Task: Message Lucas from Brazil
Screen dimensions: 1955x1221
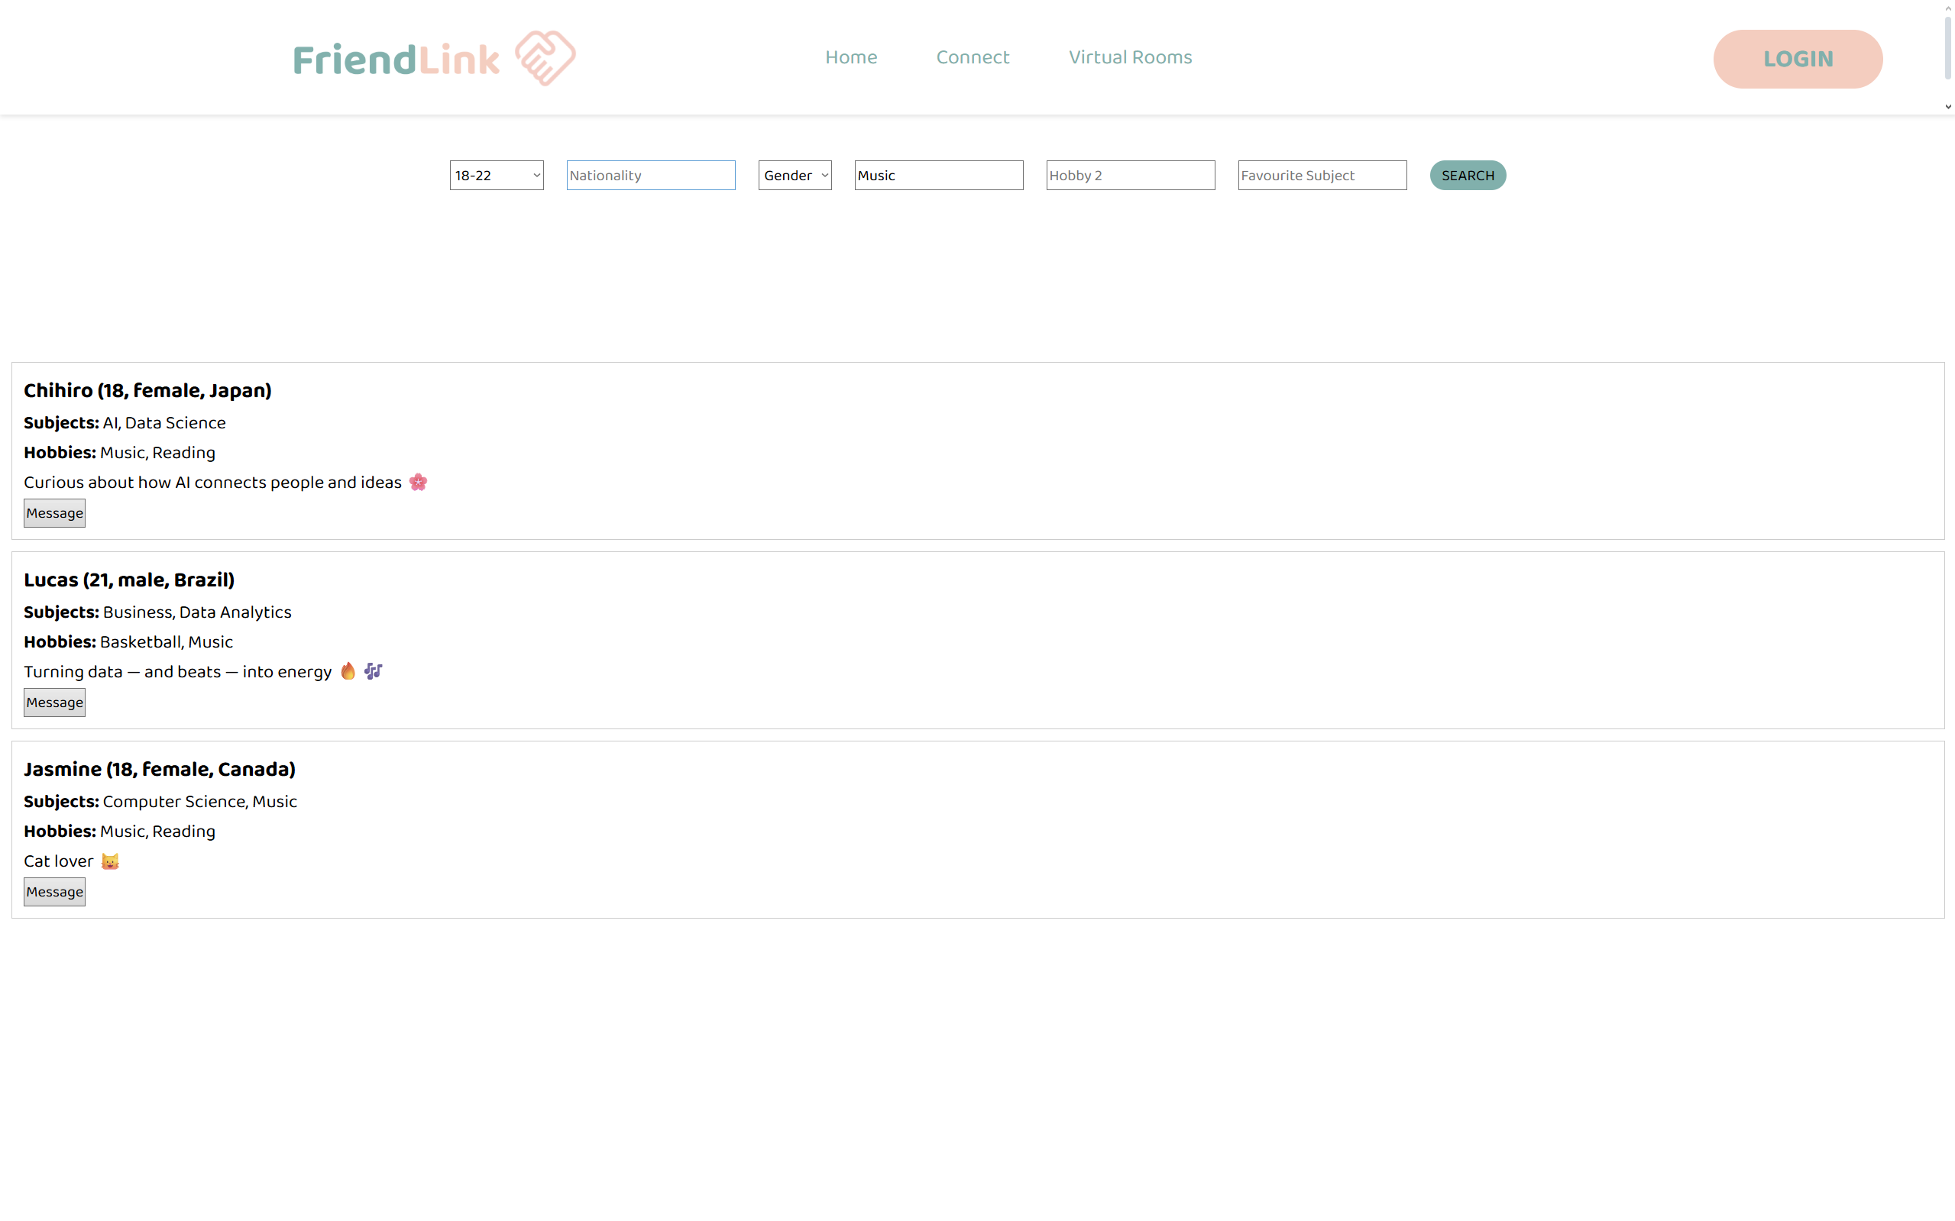Action: (54, 703)
